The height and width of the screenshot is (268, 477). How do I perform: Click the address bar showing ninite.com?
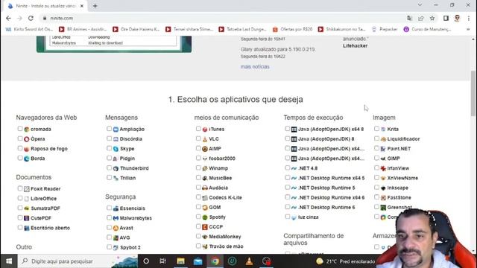tap(222, 18)
